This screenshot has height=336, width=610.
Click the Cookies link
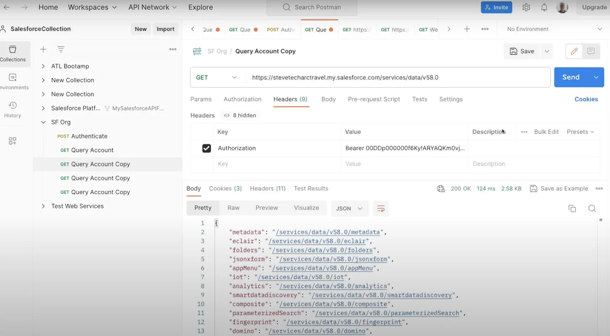tap(586, 99)
